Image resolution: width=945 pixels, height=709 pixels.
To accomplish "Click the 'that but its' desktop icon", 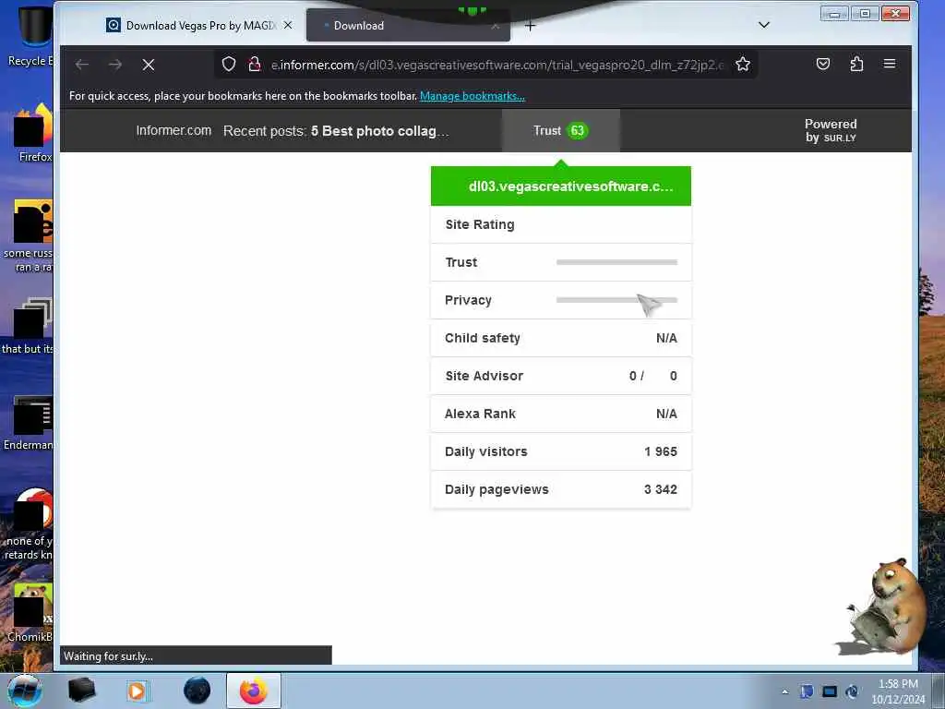I will point(29,326).
